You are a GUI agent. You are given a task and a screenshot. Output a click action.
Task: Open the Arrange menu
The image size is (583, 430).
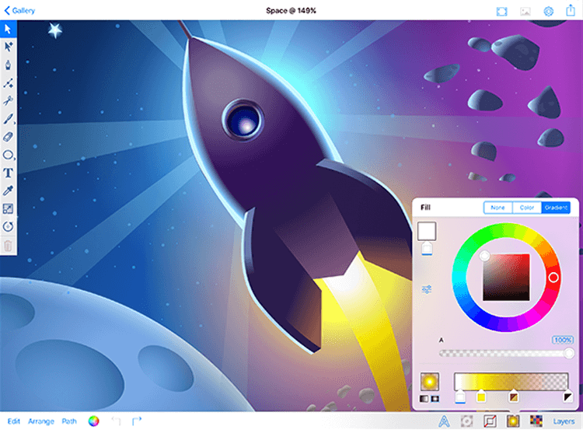pos(41,421)
